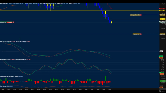This screenshot has width=166, height=93.
Task: Click the 5.262,50 price axis label
Action: coord(163,38)
